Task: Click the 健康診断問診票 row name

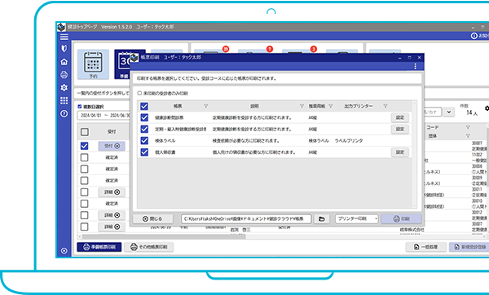Action: tap(170, 118)
